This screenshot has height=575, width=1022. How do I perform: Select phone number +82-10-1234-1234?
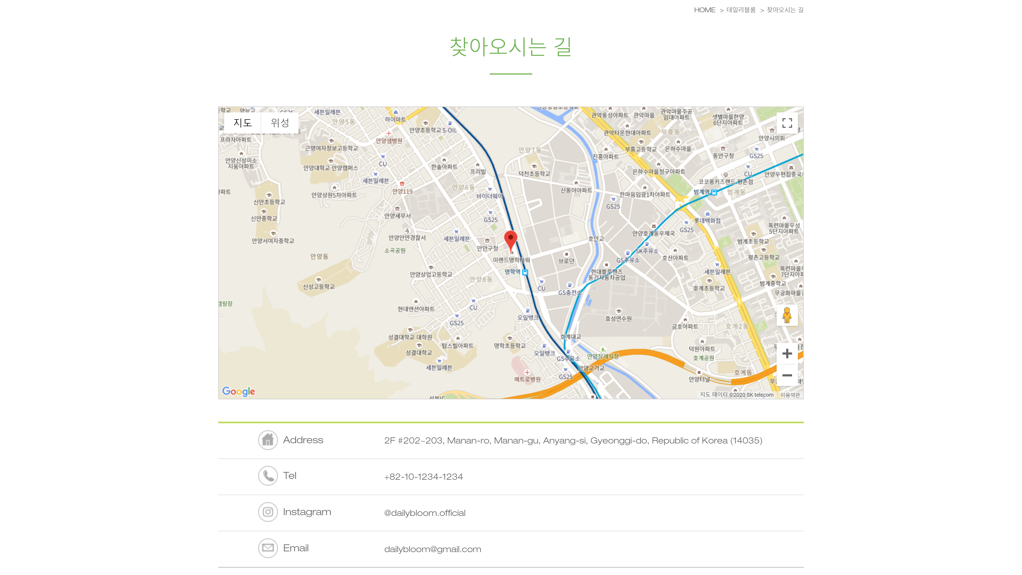click(423, 477)
